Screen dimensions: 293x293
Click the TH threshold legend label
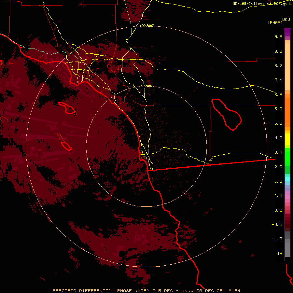pos(280,254)
